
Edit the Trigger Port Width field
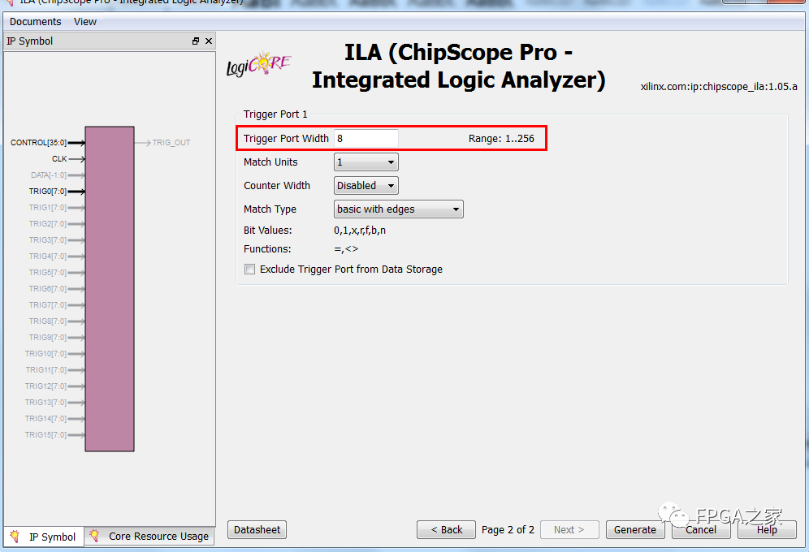tap(366, 139)
